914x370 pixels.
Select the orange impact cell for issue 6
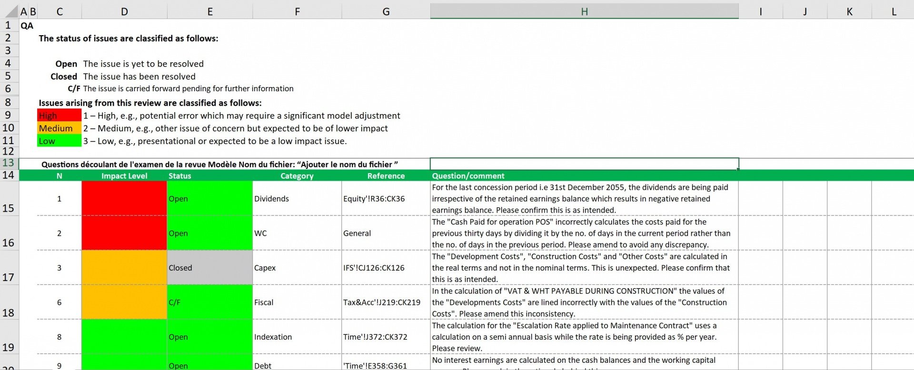pos(124,302)
